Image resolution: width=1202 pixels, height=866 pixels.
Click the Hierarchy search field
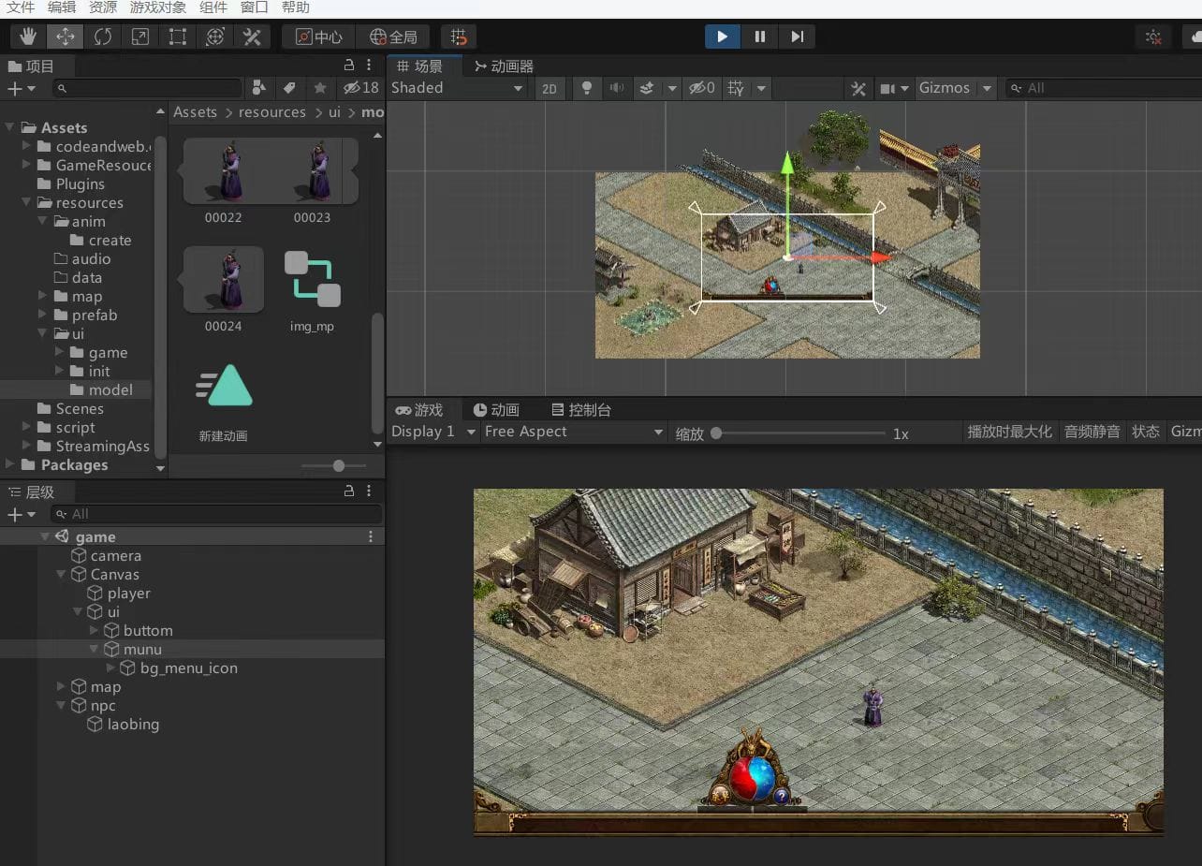pos(216,514)
